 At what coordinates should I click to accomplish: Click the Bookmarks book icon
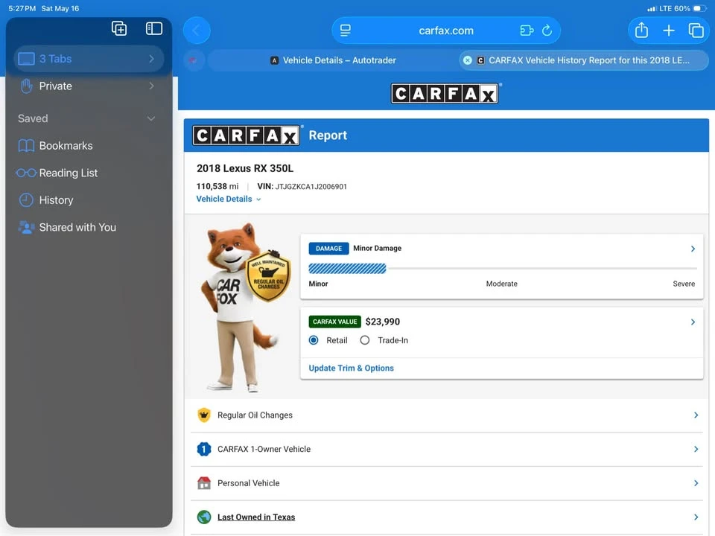pyautogui.click(x=26, y=146)
